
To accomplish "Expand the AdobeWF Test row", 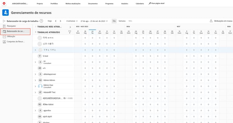I will [35, 92].
